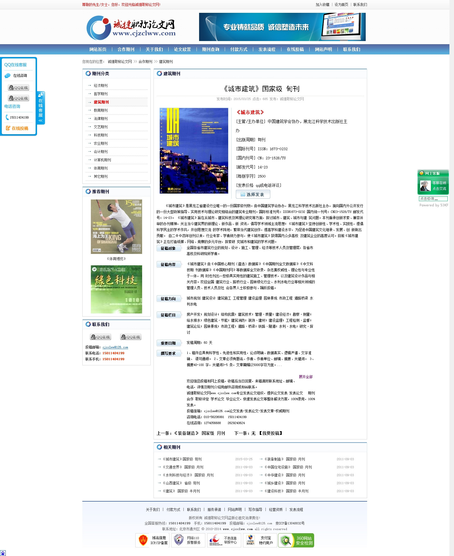Click the 支付宝 特约商户 badge
This screenshot has width=454, height=556.
coord(259,540)
